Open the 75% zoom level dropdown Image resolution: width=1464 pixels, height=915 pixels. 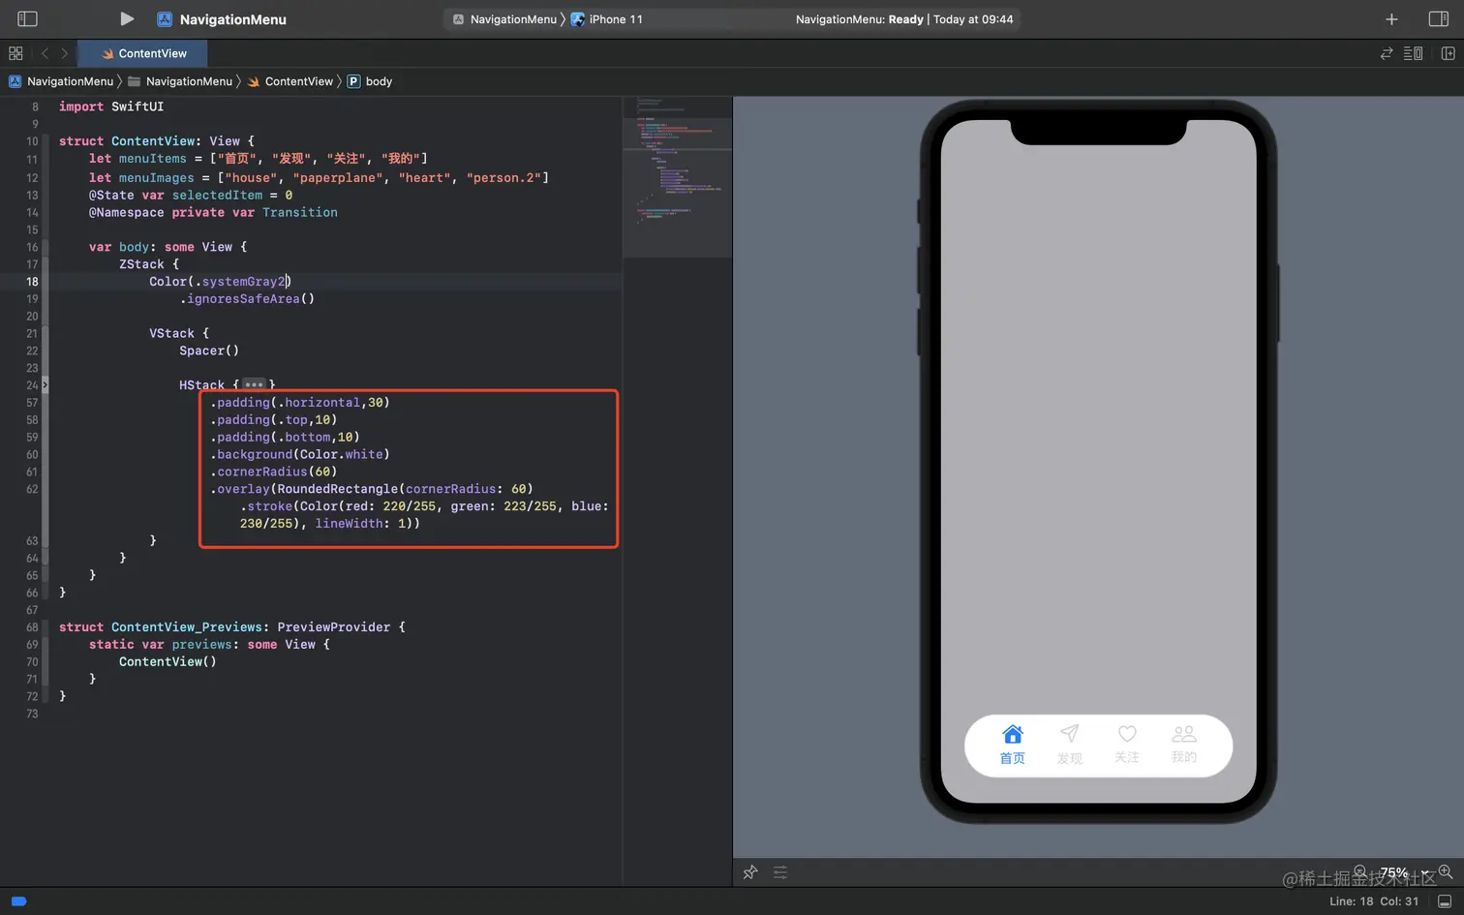pos(1403,872)
